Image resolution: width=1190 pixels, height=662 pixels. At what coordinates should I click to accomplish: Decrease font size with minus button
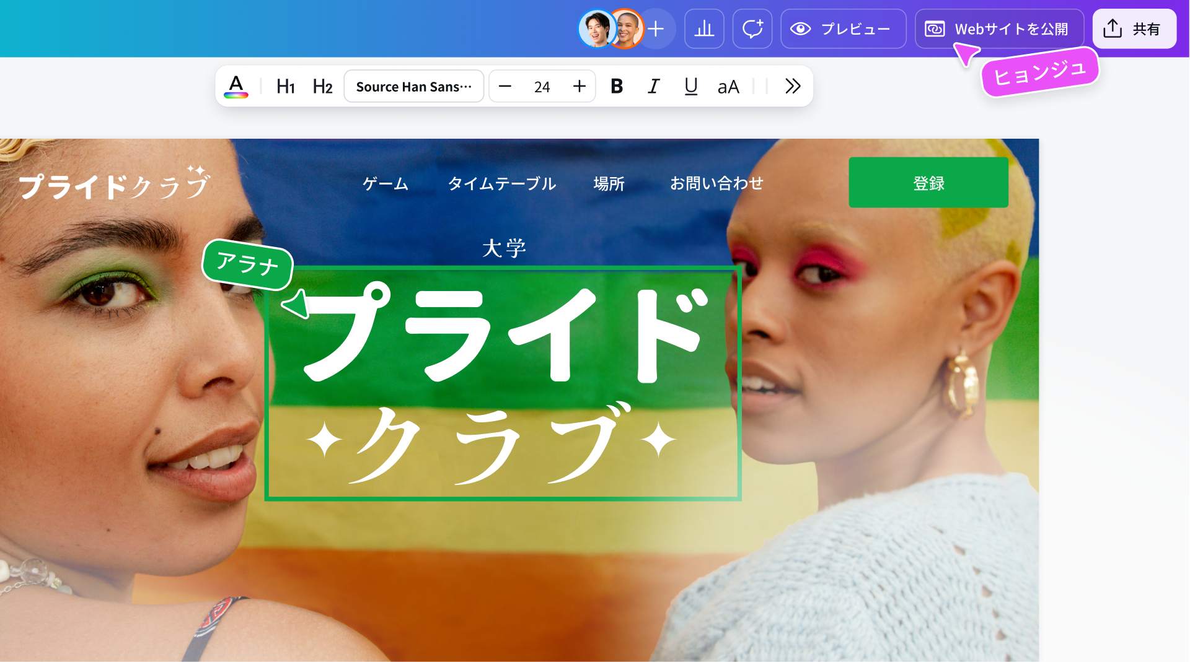(505, 86)
